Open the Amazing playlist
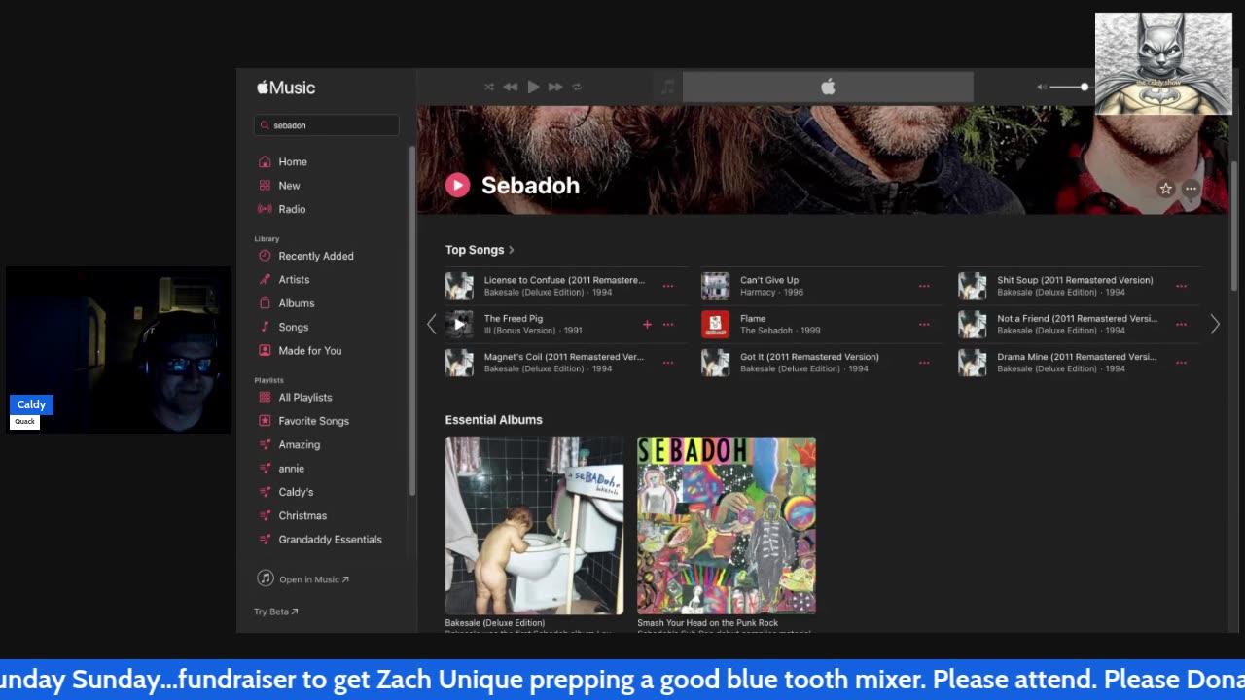Screen dimensions: 1245x700 click(299, 445)
